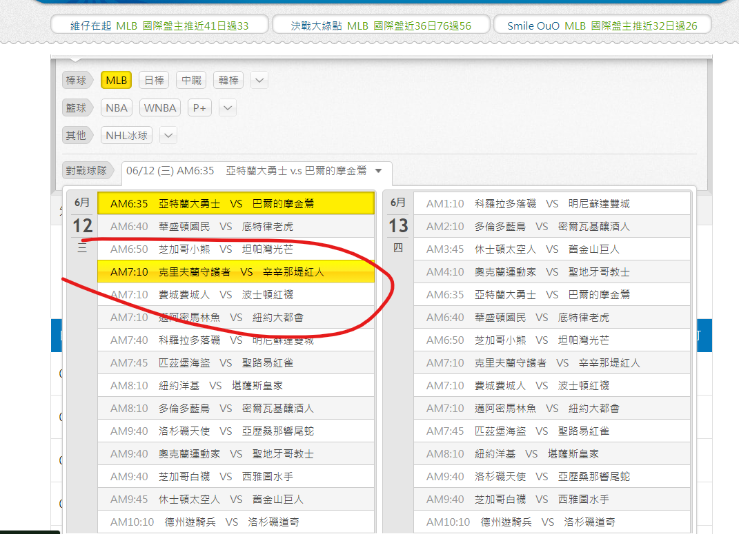Open 維仔在起 MLB 國際盤主推 link
The height and width of the screenshot is (534, 739).
159,25
